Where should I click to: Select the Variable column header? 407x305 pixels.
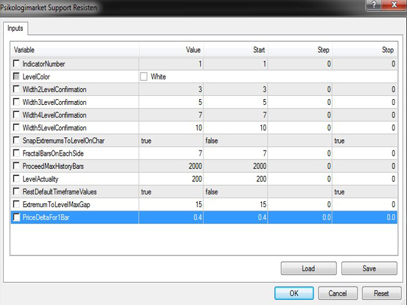75,50
